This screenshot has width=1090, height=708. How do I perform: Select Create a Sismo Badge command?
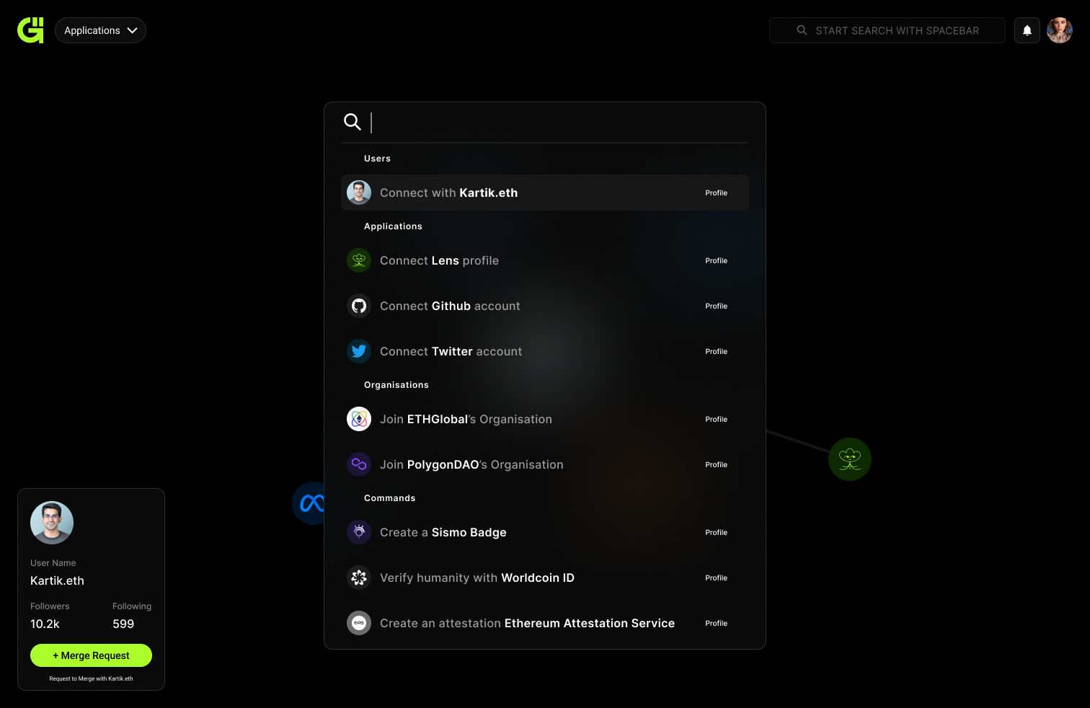544,532
